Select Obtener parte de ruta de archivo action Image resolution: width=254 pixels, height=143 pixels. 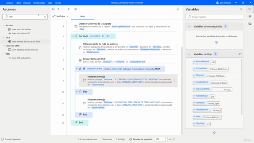click(x=126, y=48)
